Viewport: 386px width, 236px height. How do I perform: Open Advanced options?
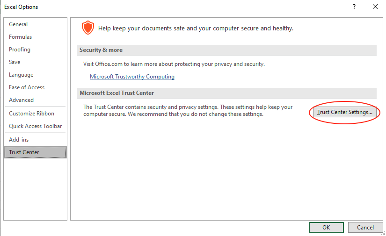(x=22, y=100)
